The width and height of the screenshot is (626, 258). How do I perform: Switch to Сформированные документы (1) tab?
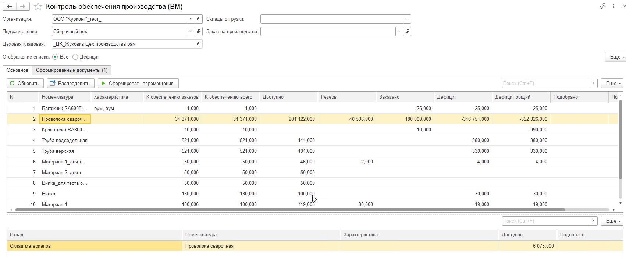(72, 70)
